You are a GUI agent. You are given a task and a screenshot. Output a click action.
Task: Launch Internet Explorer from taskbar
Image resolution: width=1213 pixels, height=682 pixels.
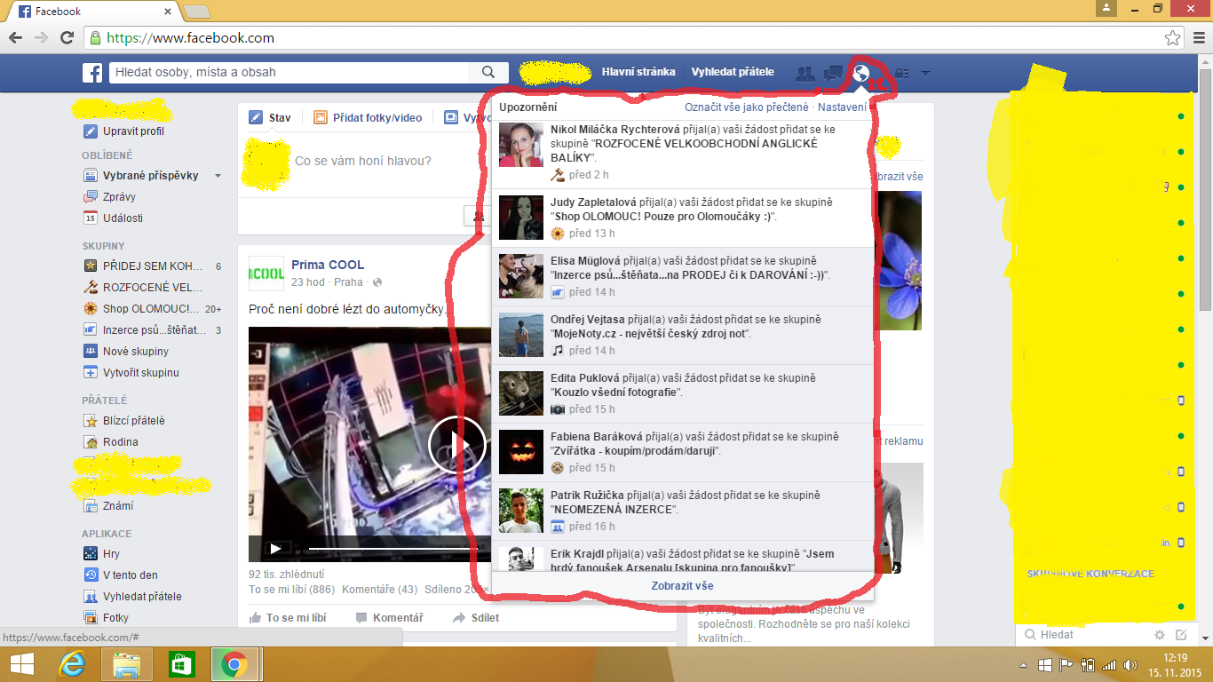point(72,664)
